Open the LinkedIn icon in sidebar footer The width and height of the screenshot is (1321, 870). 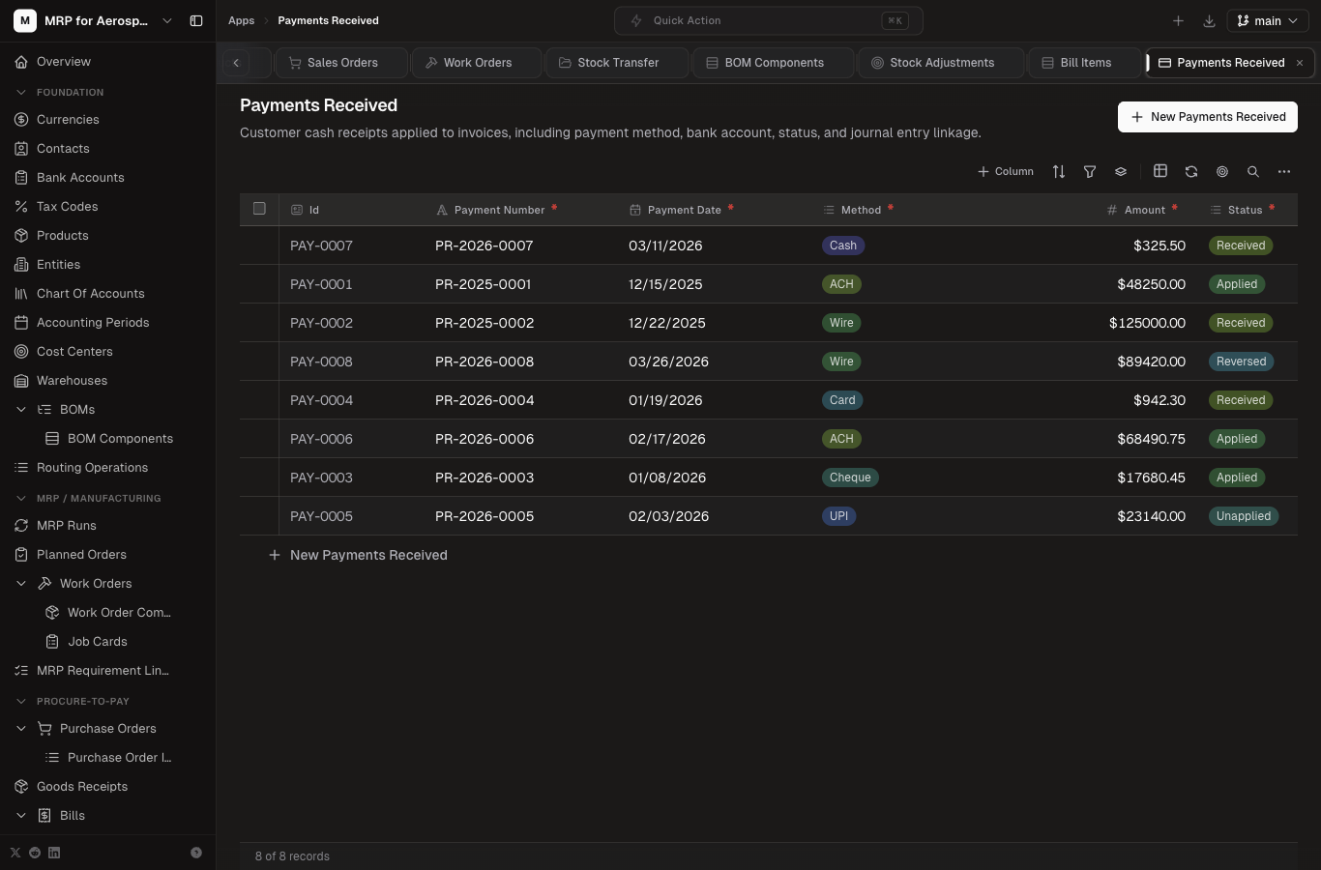[54, 853]
